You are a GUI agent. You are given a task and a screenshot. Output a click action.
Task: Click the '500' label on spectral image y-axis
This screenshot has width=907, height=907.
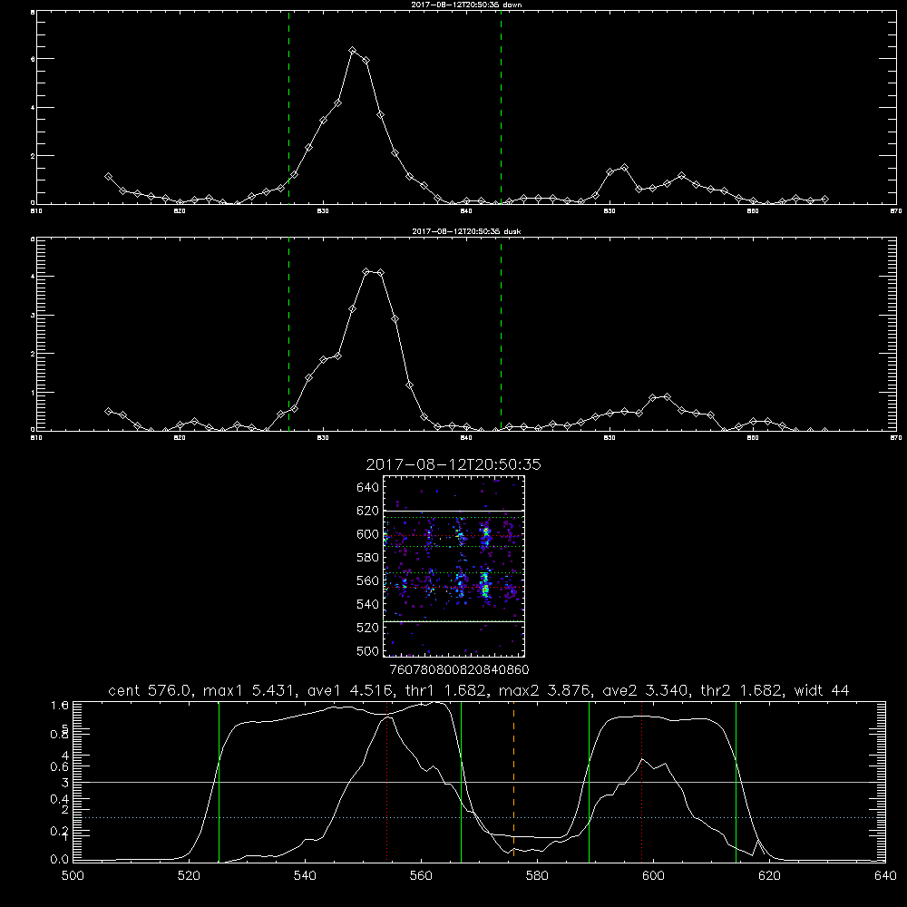click(x=368, y=651)
